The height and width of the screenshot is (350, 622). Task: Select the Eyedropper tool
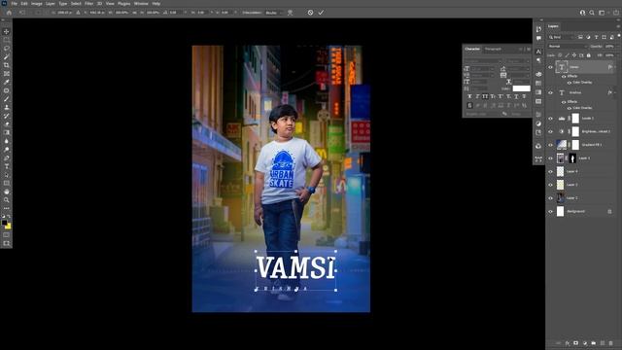(x=7, y=82)
